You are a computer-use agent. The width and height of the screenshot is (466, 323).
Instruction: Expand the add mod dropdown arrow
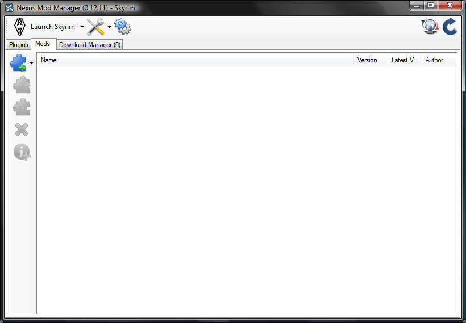[31, 63]
